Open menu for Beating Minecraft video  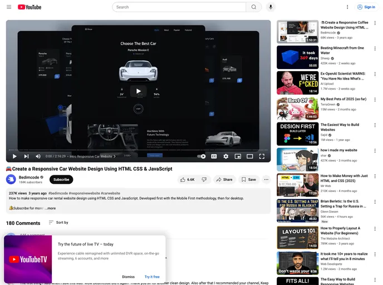pyautogui.click(x=375, y=48)
